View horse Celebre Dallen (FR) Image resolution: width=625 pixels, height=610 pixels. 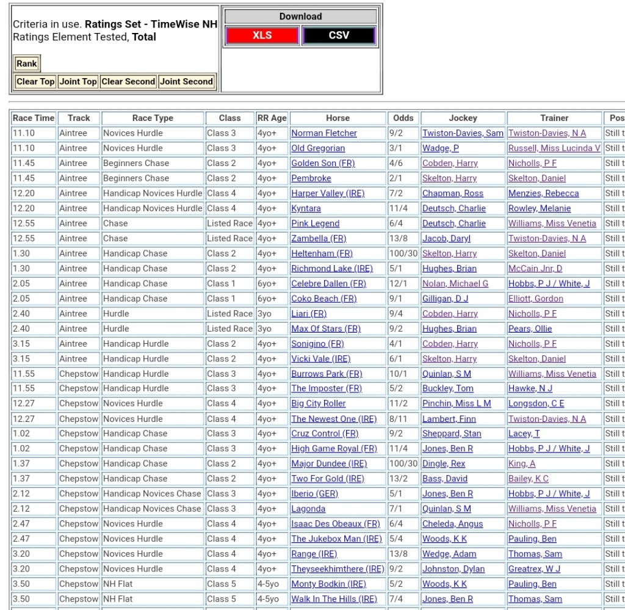point(328,283)
